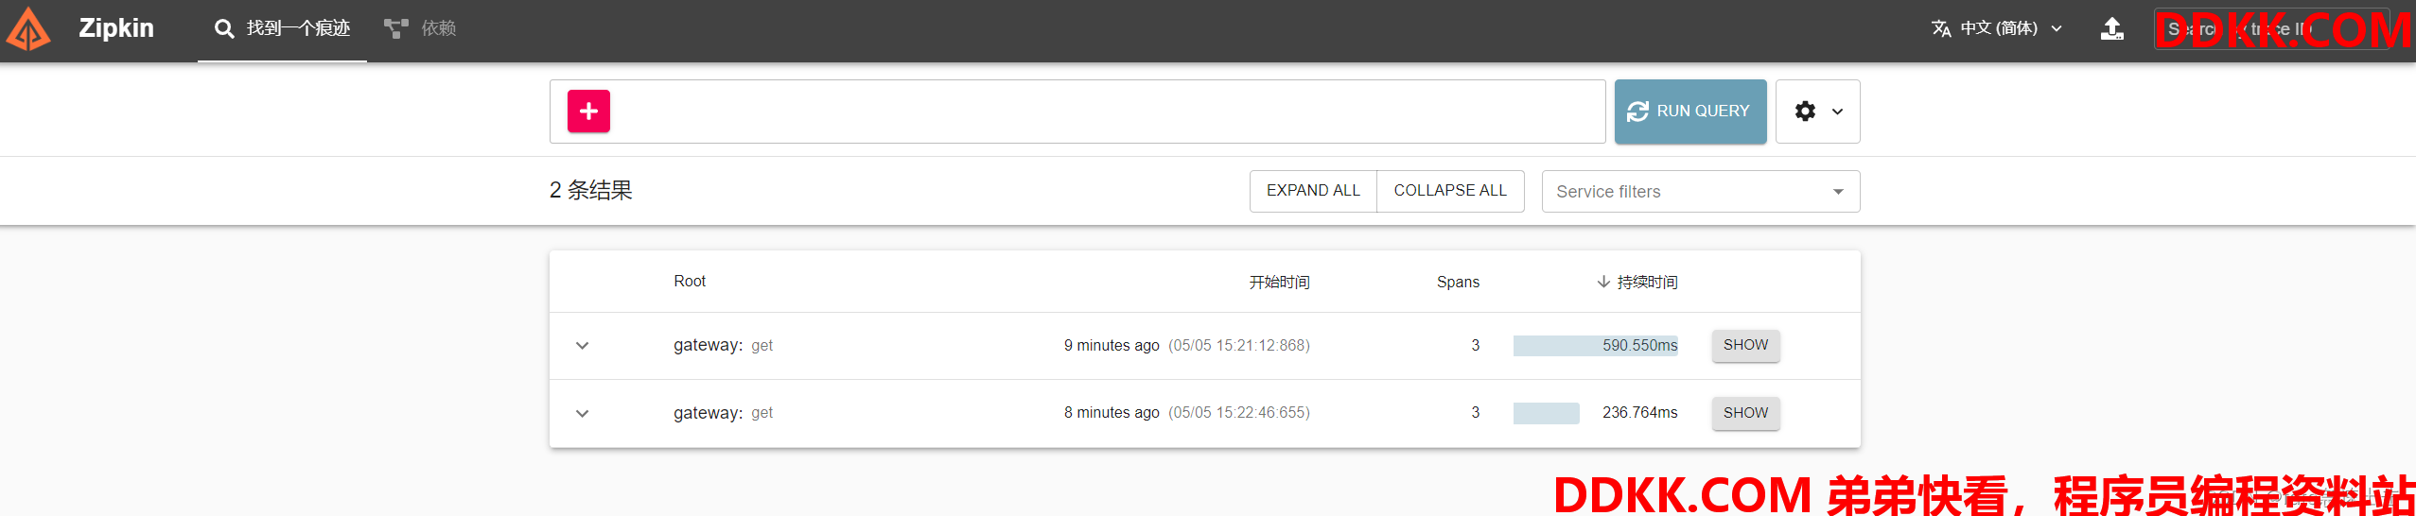2416x516 pixels.
Task: Click the upload JSON trace icon
Action: tap(2111, 29)
